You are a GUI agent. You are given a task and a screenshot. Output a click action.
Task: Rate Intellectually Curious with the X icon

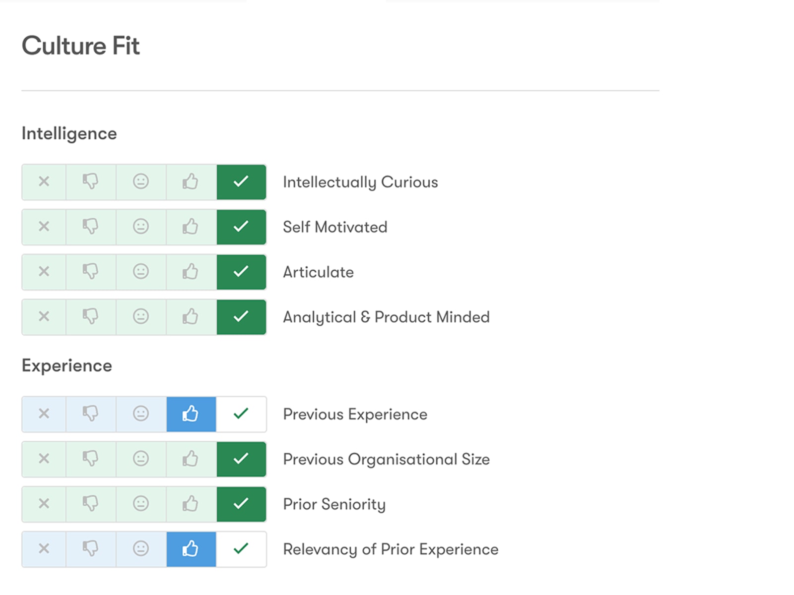[x=44, y=182]
